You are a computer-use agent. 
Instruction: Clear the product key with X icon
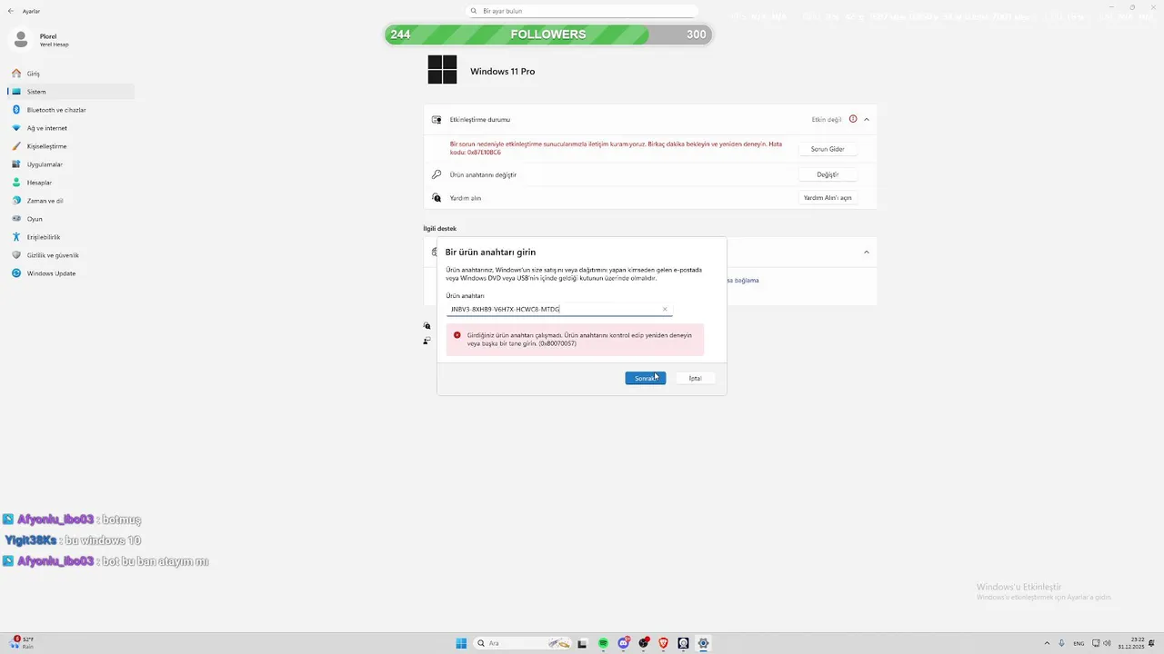tap(665, 309)
